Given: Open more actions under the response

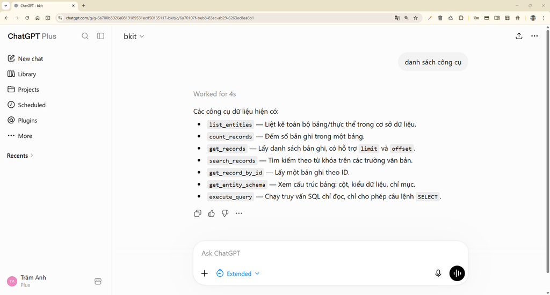Looking at the screenshot, I should [239, 213].
